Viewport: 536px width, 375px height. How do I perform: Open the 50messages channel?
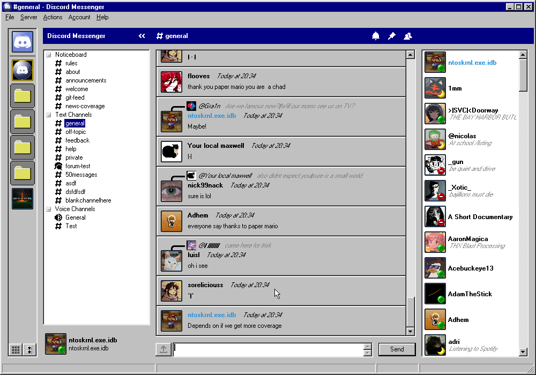(x=81, y=175)
